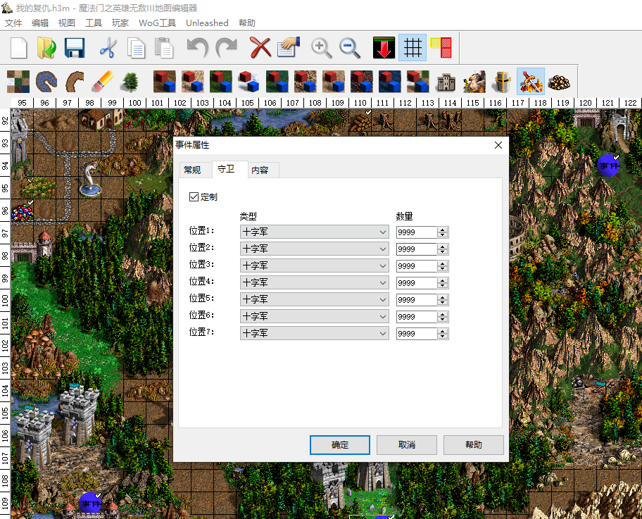Open the snow terrain objects palette
Screen dimensions: 642x519
click(x=249, y=82)
